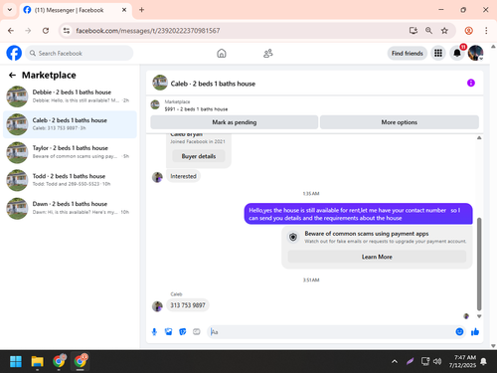Screen dimensions: 497x373
Task: Reload the page with the refresh icon
Action: [46, 31]
